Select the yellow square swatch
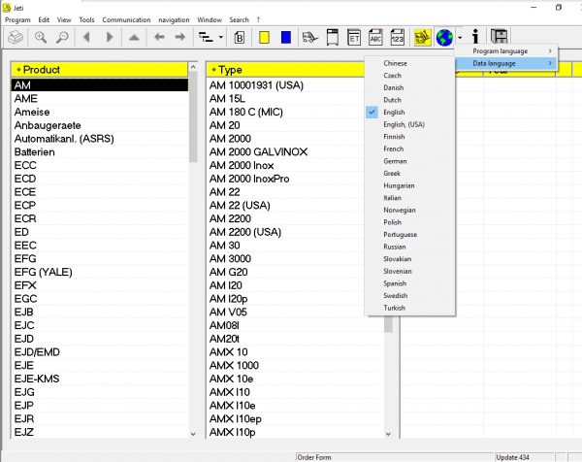Viewport: 582px width, 462px height. (264, 38)
